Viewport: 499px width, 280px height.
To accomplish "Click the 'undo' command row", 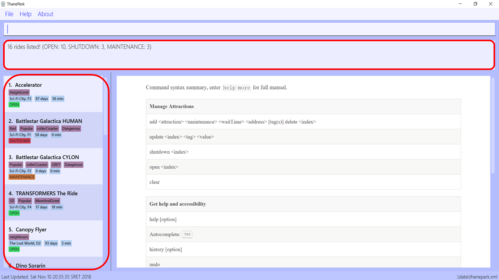I will [x=303, y=262].
